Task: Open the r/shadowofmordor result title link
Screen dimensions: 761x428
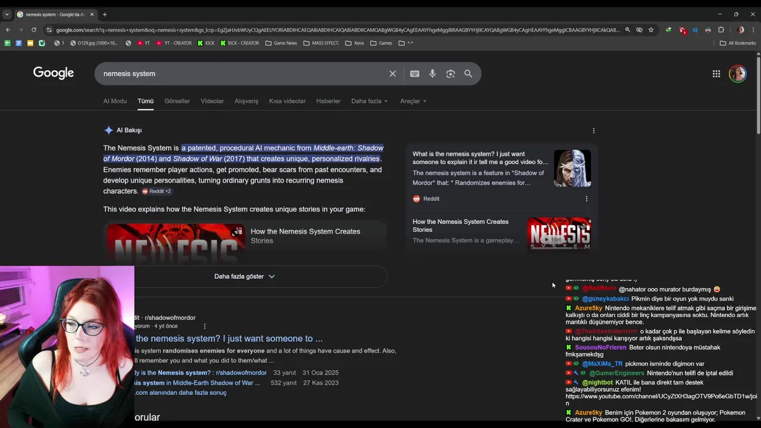Action: [229, 339]
